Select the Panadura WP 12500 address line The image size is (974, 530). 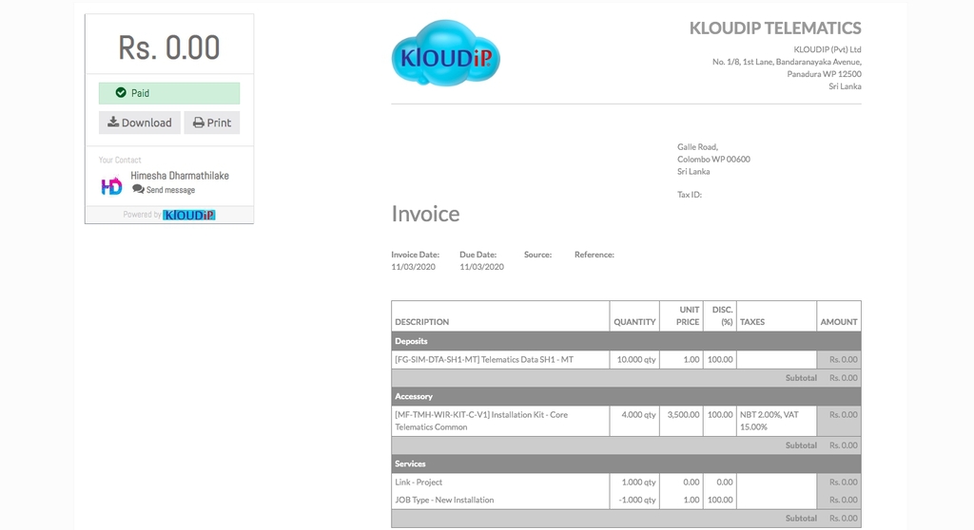(825, 74)
